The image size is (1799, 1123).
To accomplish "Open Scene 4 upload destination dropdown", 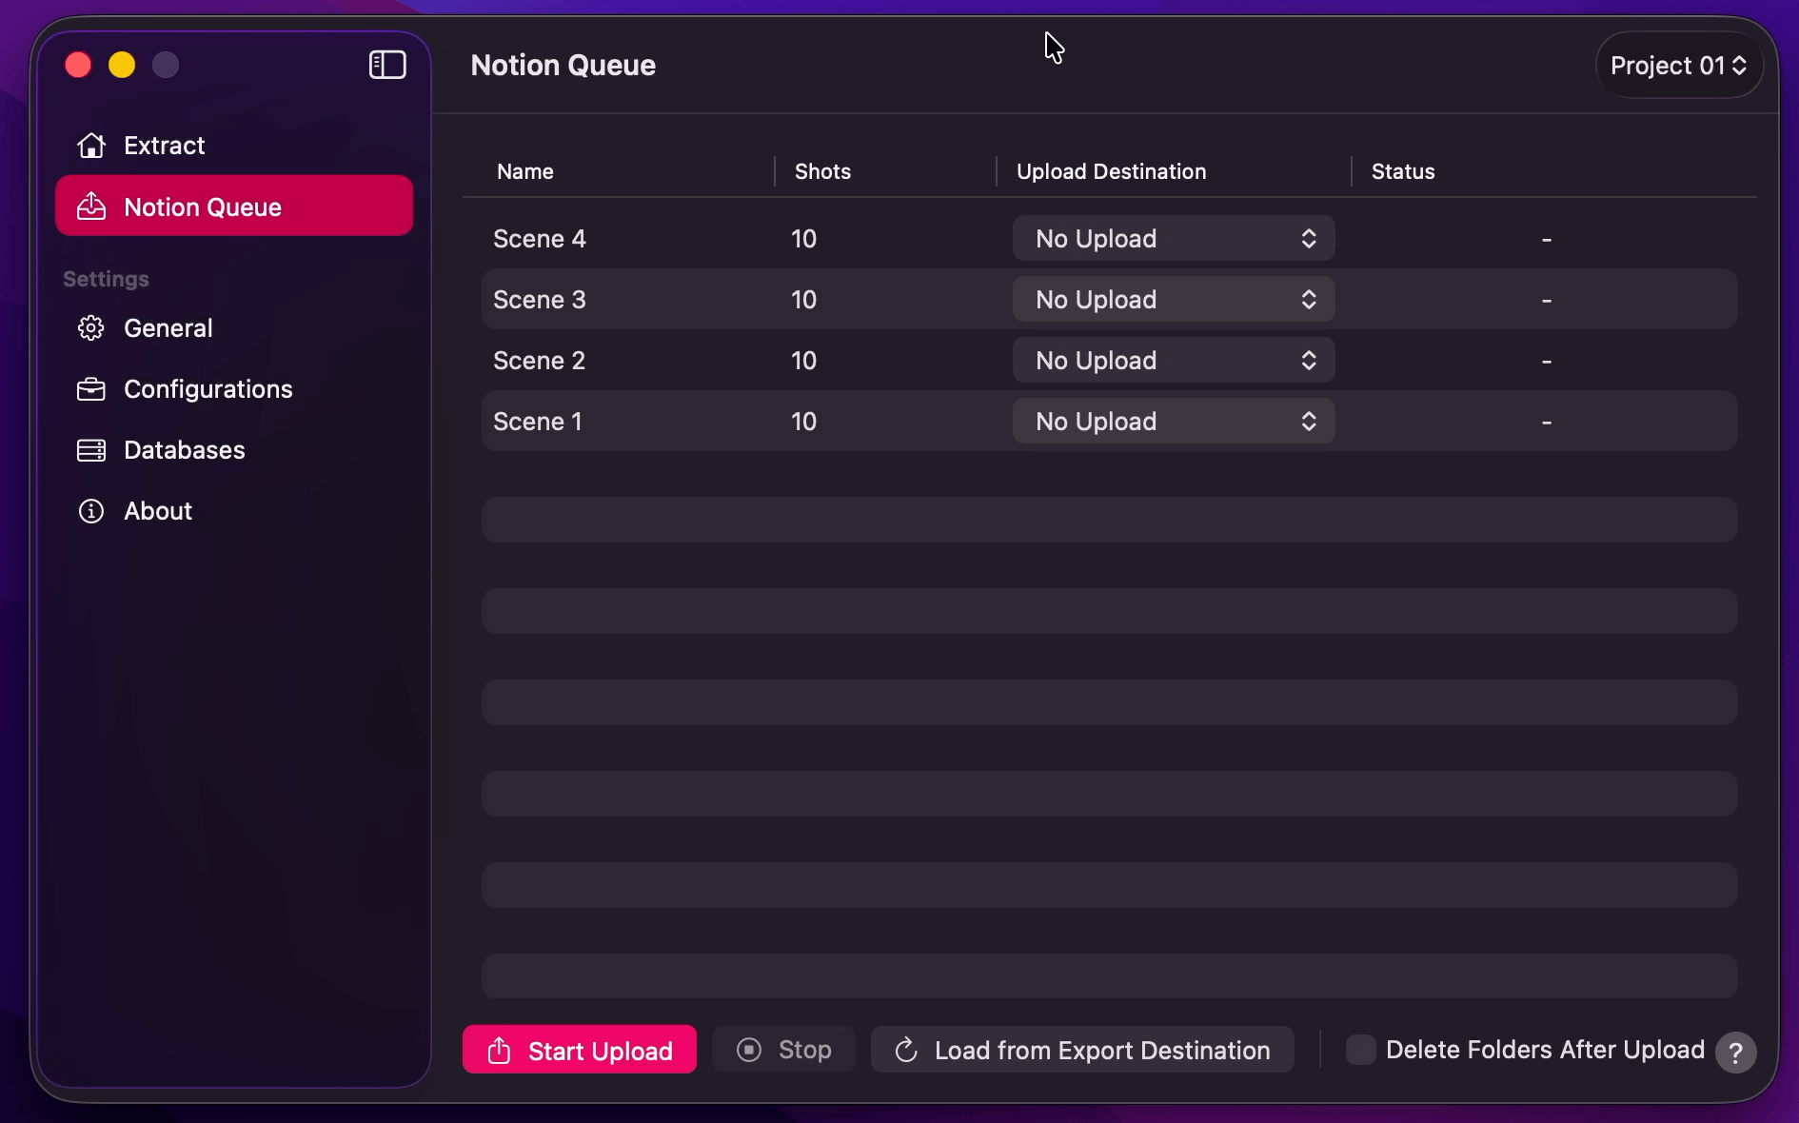I will coord(1174,238).
